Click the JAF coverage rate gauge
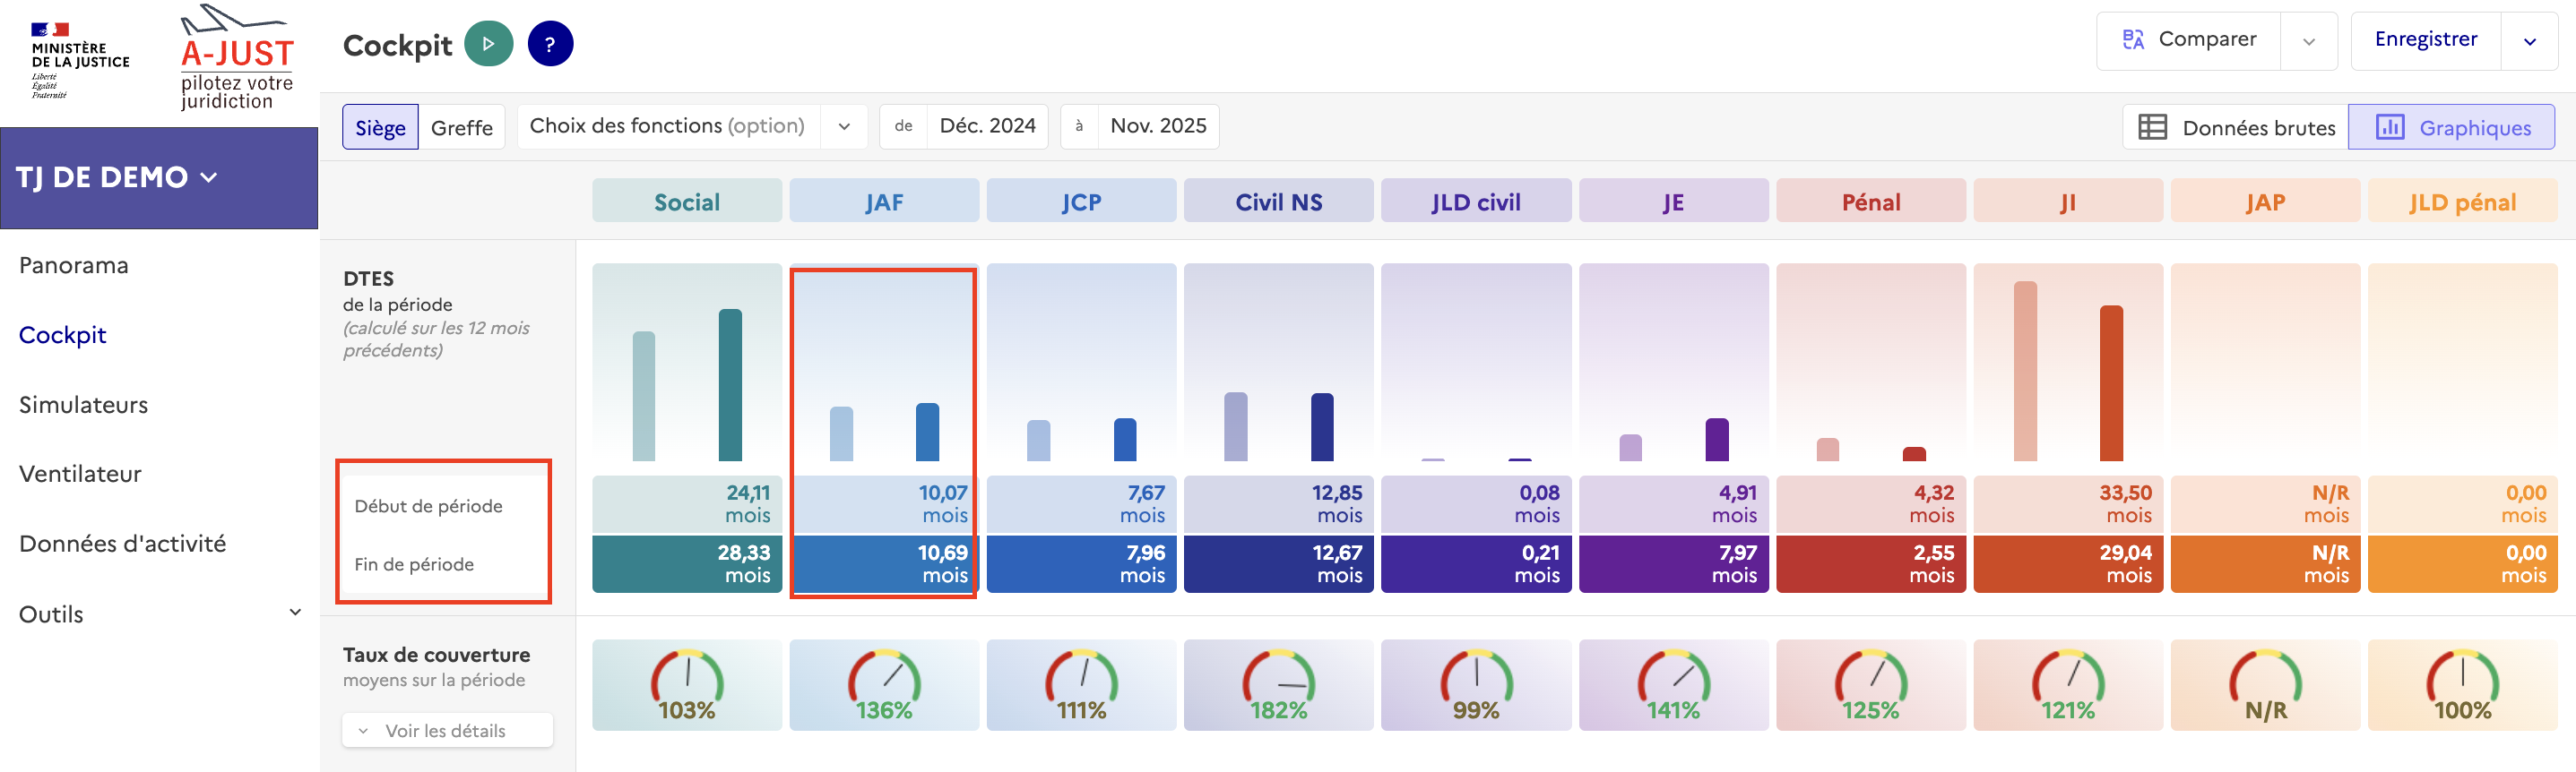Image resolution: width=2576 pixels, height=772 pixels. 883,685
